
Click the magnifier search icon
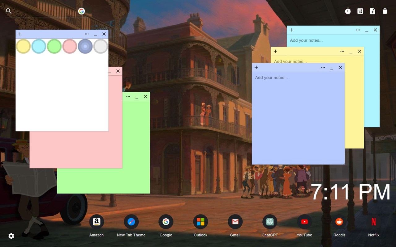pyautogui.click(x=9, y=11)
